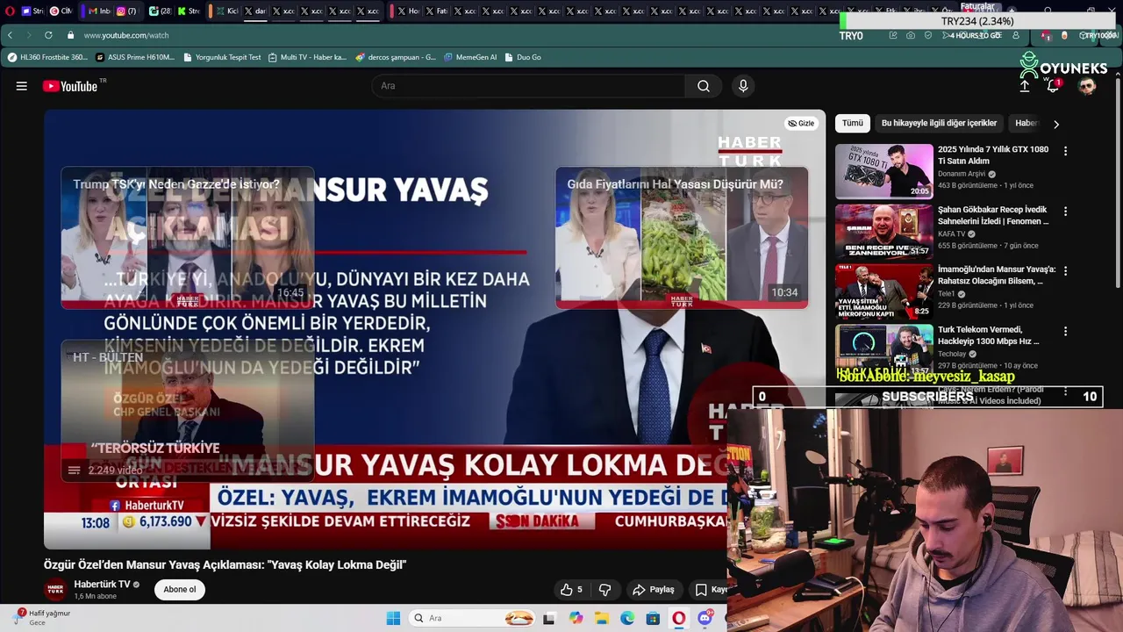Switch to the Fati browser tab
This screenshot has height=632, width=1123.
pos(437,11)
